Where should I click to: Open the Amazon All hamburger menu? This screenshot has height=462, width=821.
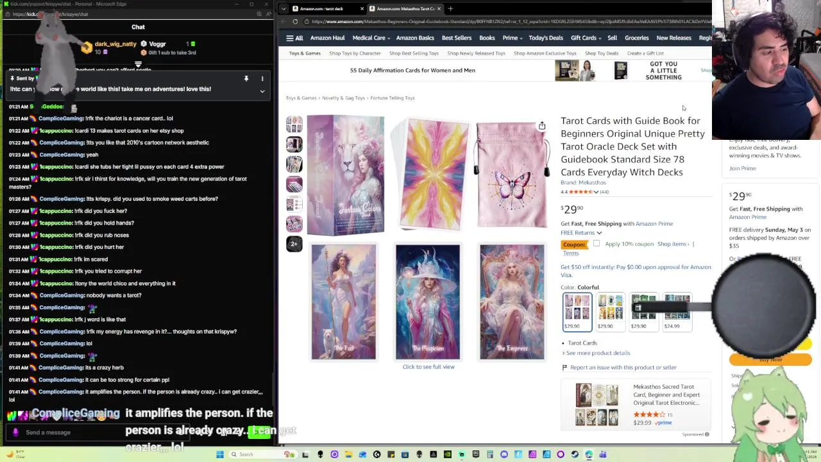pos(294,38)
